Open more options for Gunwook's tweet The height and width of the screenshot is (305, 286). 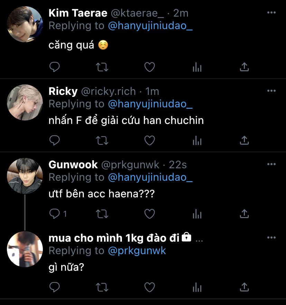pos(271,164)
